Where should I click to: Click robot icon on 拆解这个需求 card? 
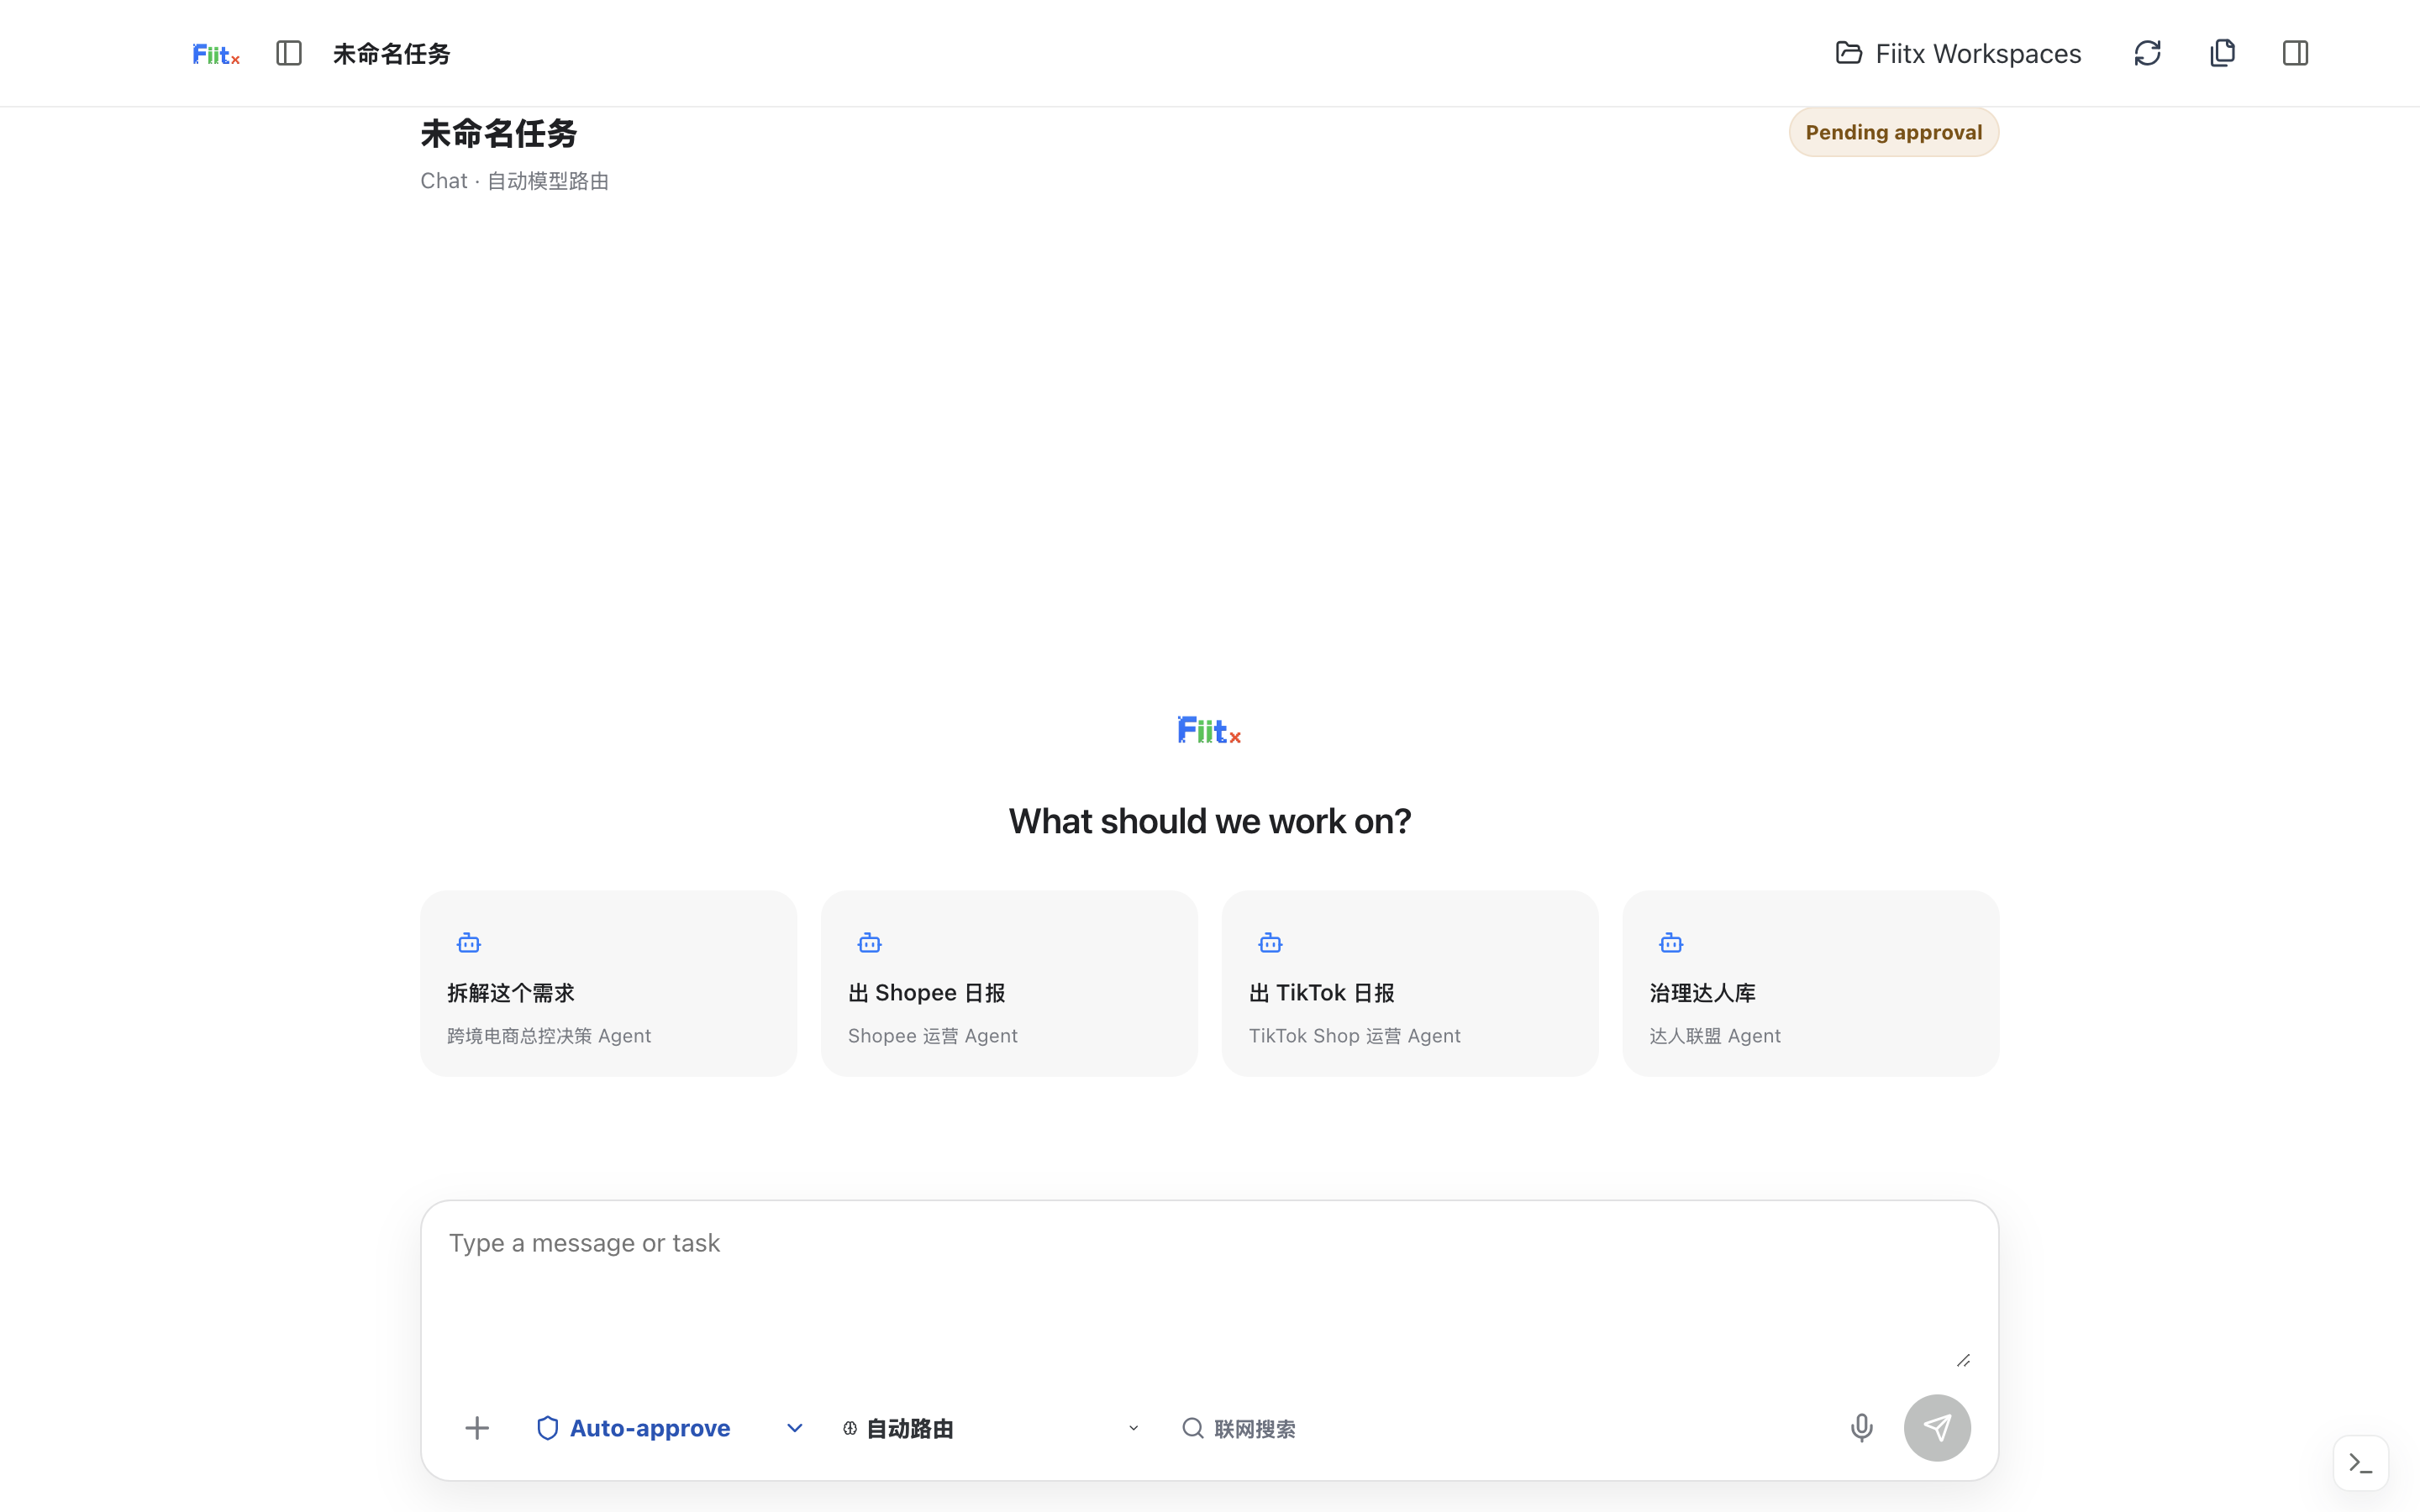click(469, 943)
